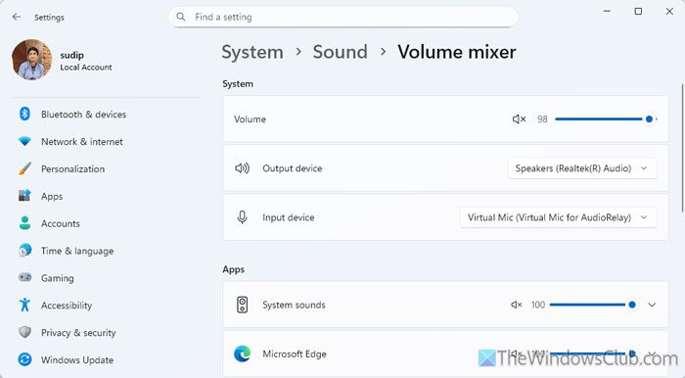Click the Personalization paintbrush icon
This screenshot has width=685, height=378.
(x=24, y=168)
